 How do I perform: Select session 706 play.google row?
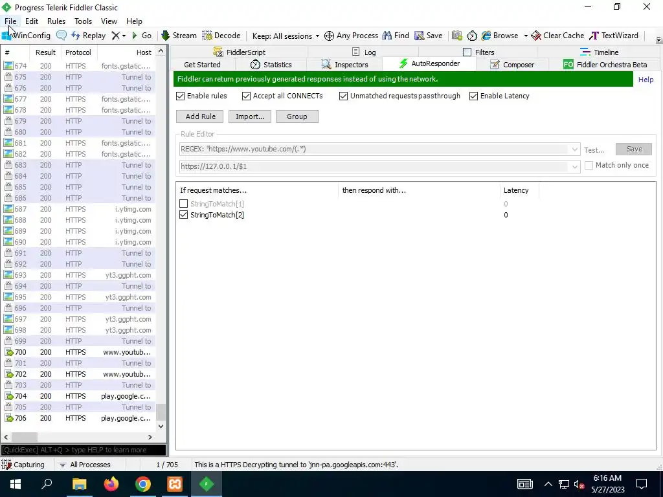[79, 418]
